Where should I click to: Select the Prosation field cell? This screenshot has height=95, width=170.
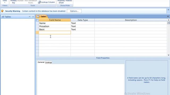[x=55, y=26]
